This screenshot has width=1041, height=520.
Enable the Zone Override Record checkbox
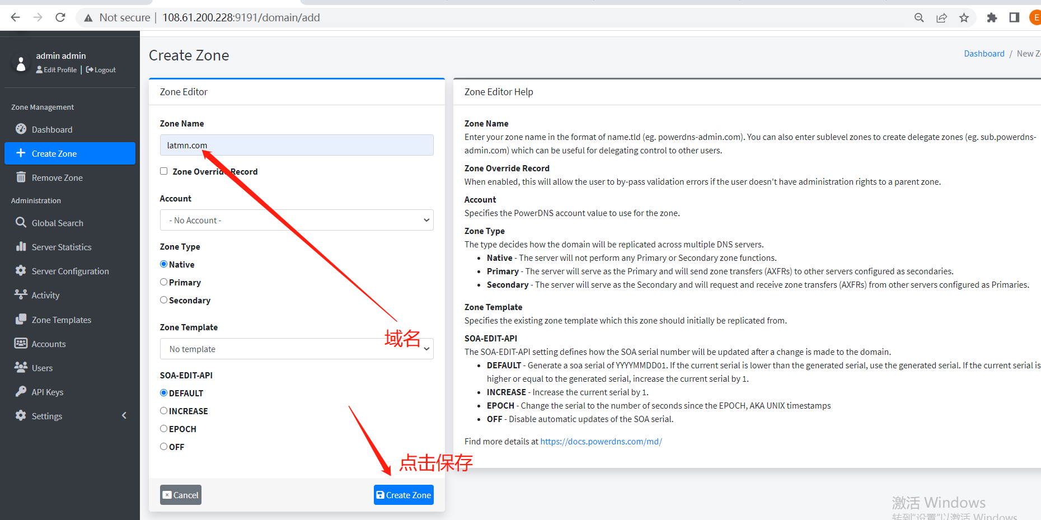click(164, 171)
